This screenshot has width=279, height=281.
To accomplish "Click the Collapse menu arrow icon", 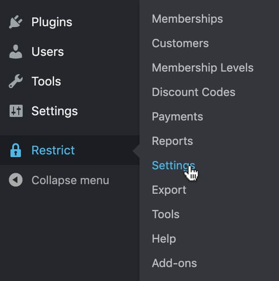I will point(16,180).
